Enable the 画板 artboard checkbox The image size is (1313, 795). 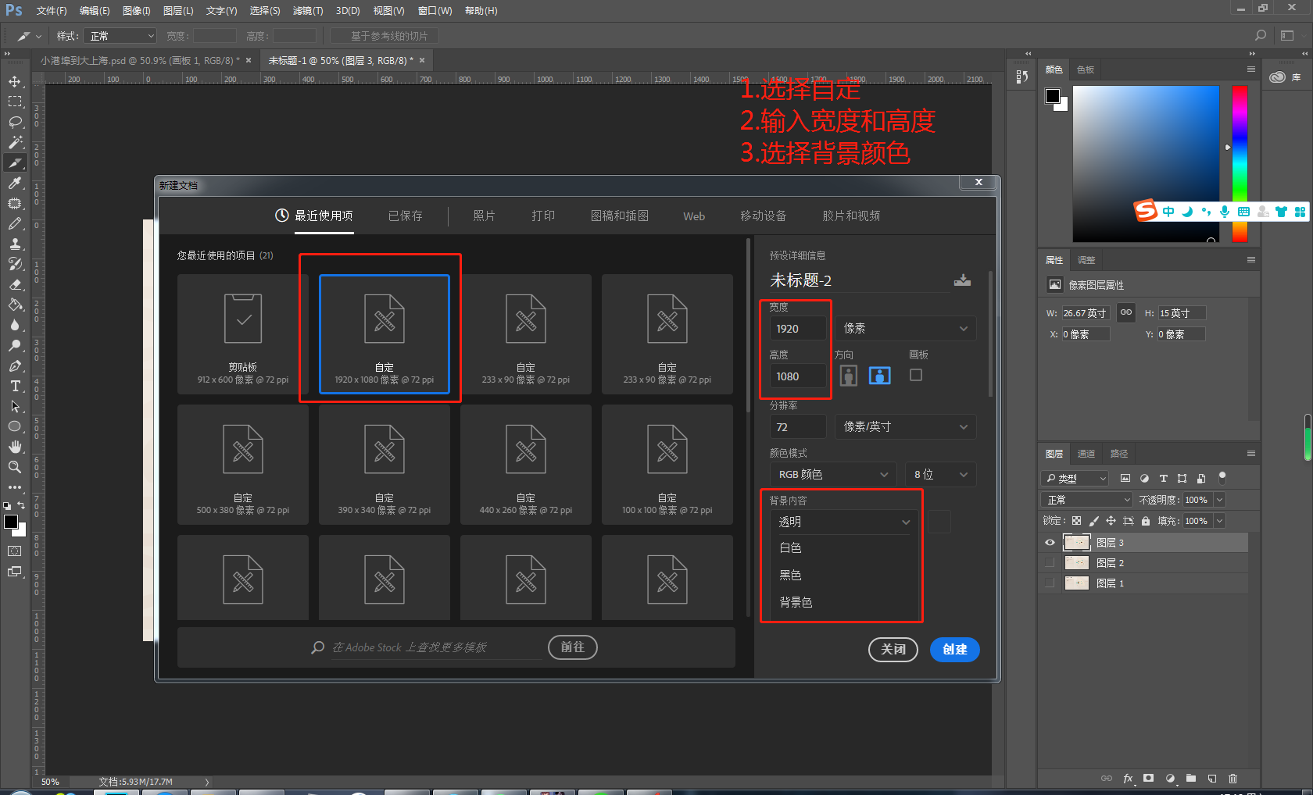[x=916, y=375]
